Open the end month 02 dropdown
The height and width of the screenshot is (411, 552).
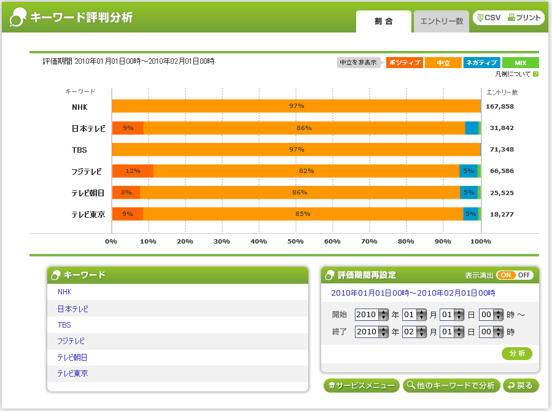point(422,332)
